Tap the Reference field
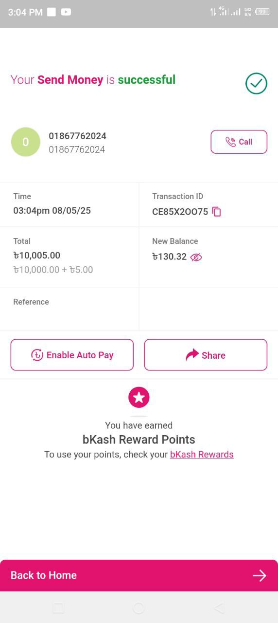 pos(69,309)
